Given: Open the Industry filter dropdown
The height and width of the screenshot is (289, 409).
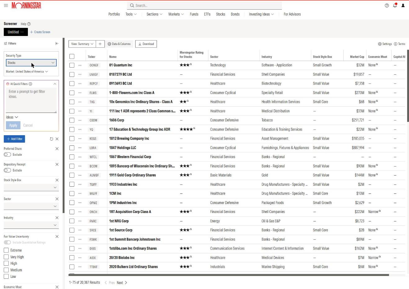Looking at the screenshot, I should pos(31,225).
